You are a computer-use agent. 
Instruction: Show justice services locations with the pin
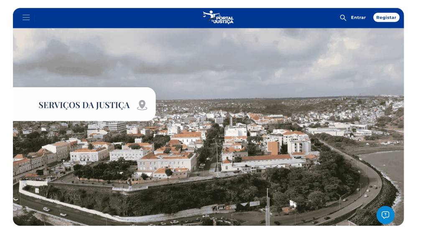tap(142, 105)
